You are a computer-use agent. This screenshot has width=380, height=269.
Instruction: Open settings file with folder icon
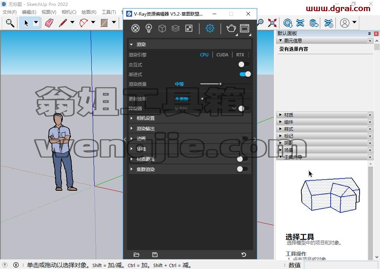tap(137, 255)
